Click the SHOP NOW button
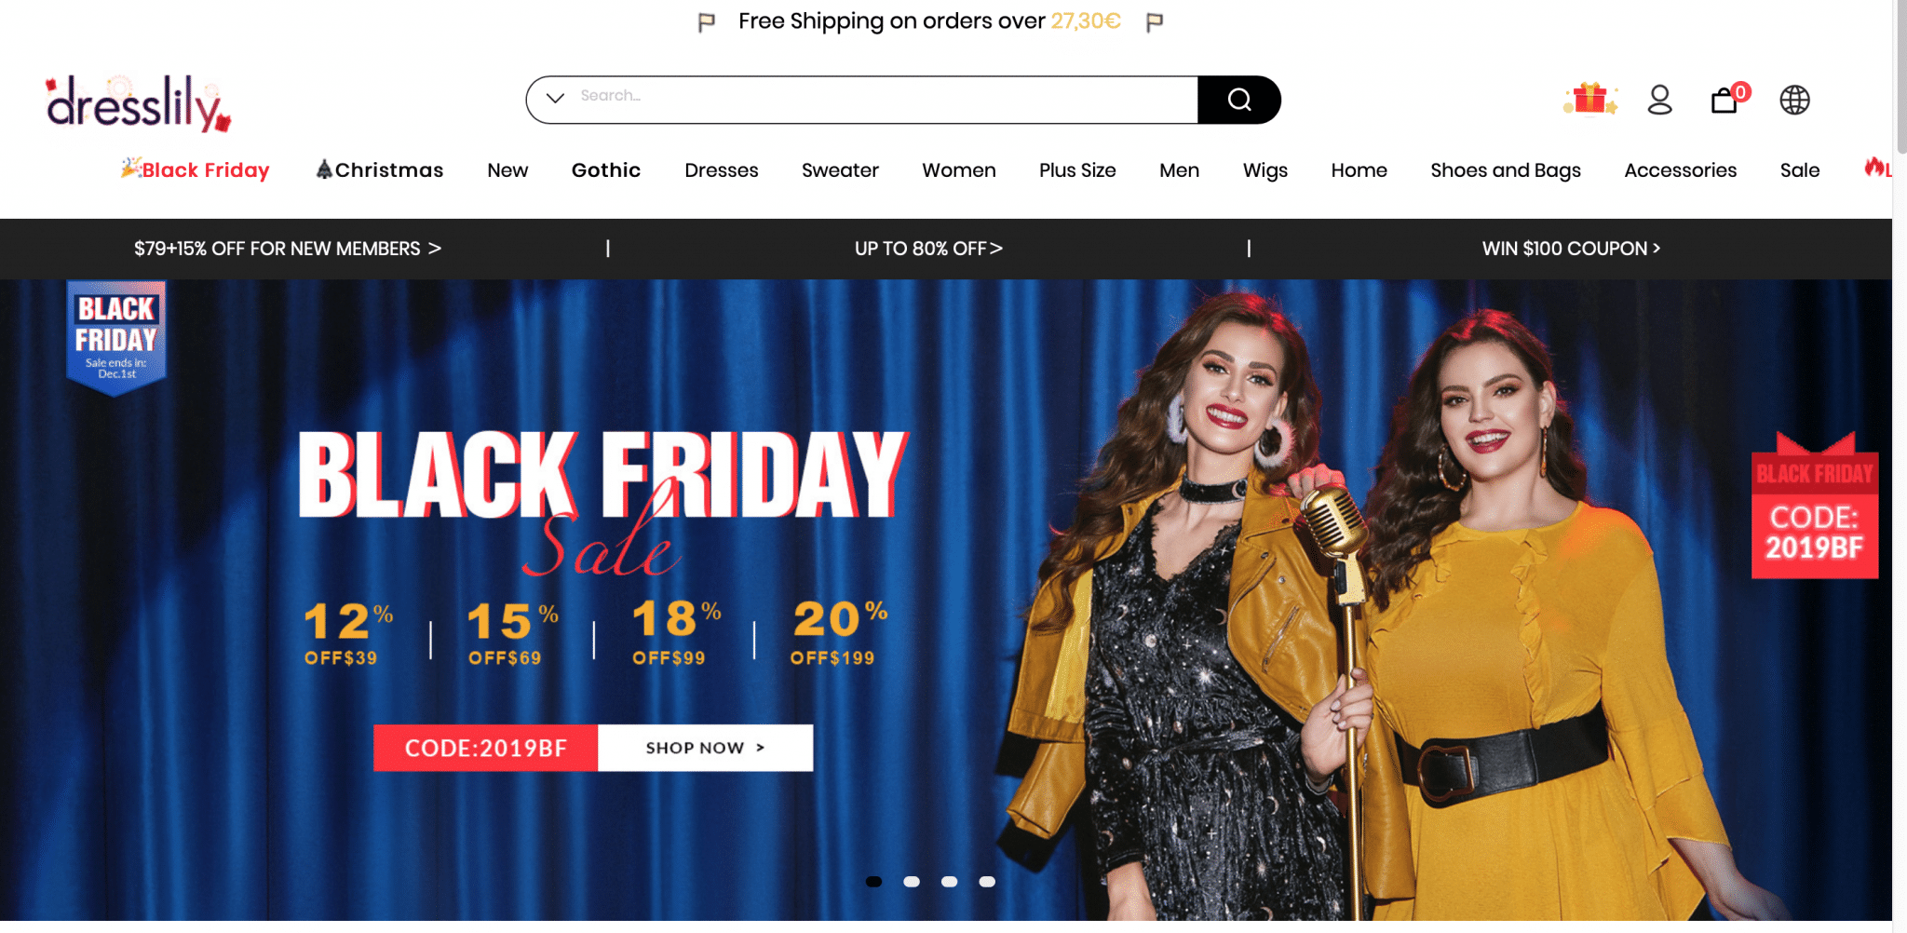This screenshot has height=933, width=1907. point(705,748)
